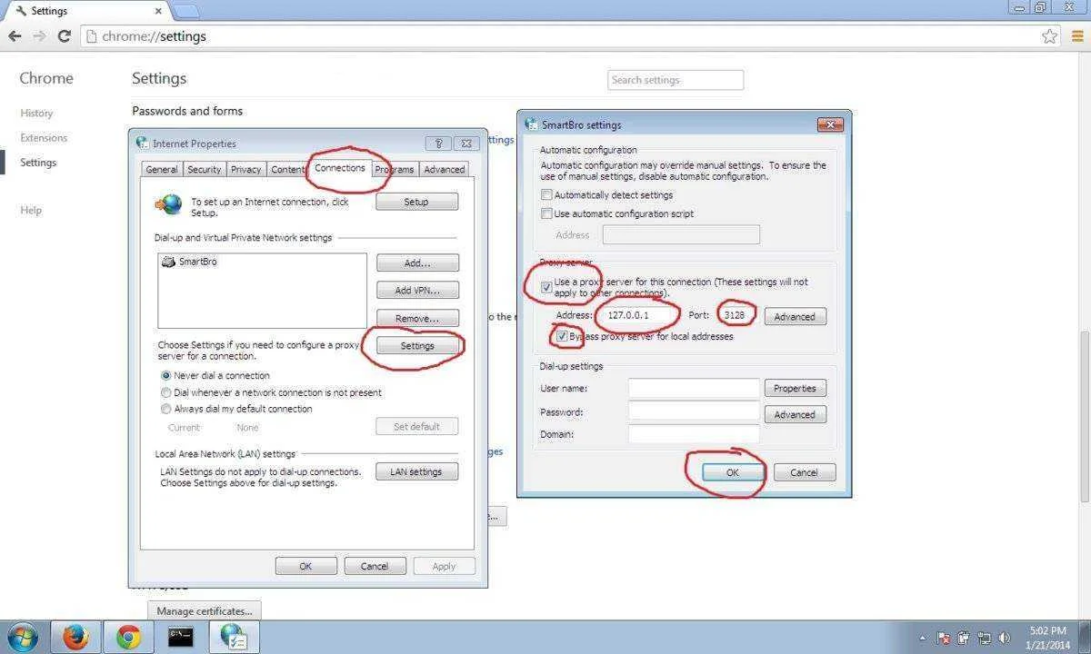Open connection Settings button
The width and height of the screenshot is (1091, 654).
(x=417, y=346)
